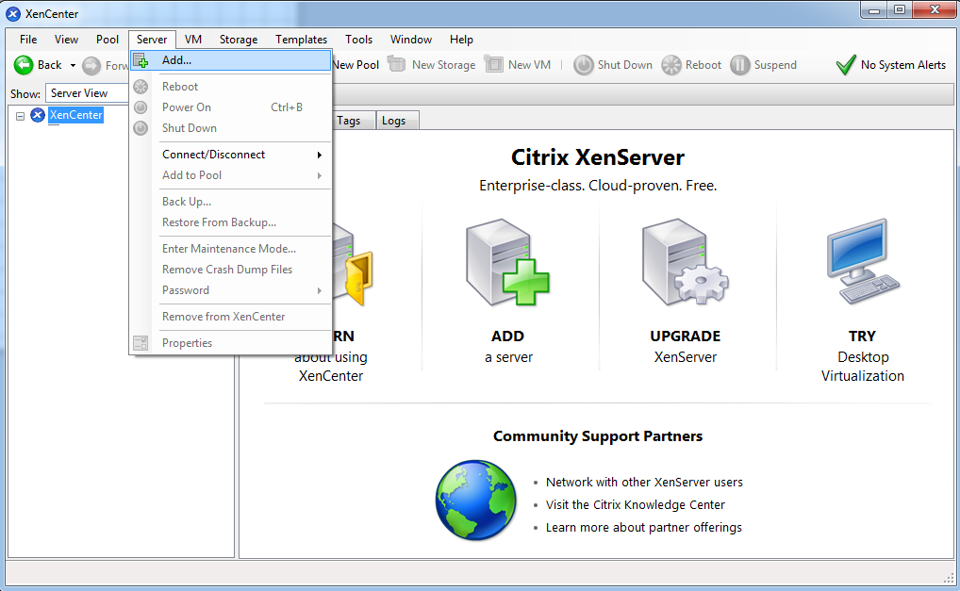Click the green plus Add server icon
Viewport: 960px width, 591px height.
508,265
